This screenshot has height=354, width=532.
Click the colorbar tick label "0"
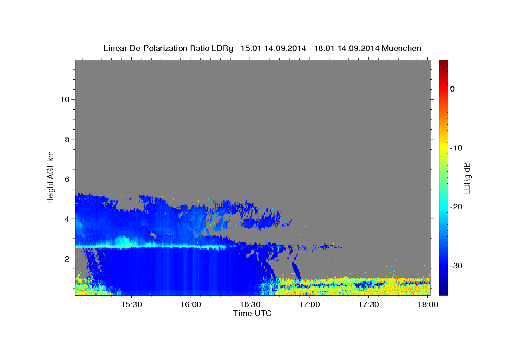click(453, 89)
